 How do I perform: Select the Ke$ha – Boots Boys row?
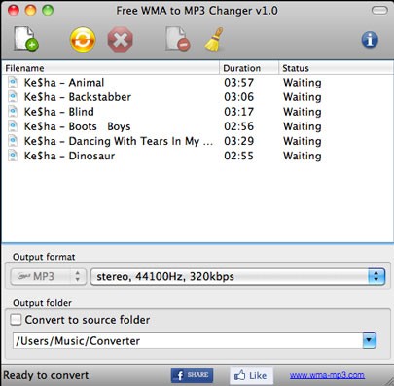(197, 126)
